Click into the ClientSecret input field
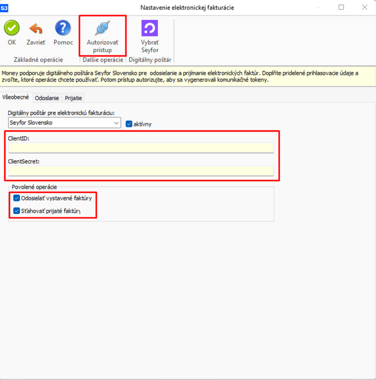Screen dimensions: 376x380 click(x=141, y=171)
